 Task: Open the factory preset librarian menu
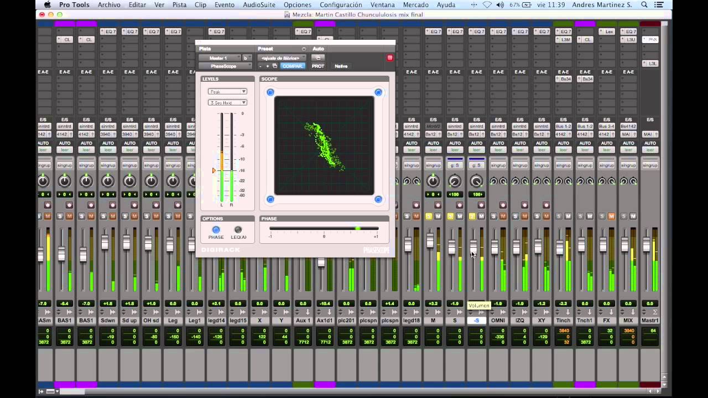click(283, 58)
